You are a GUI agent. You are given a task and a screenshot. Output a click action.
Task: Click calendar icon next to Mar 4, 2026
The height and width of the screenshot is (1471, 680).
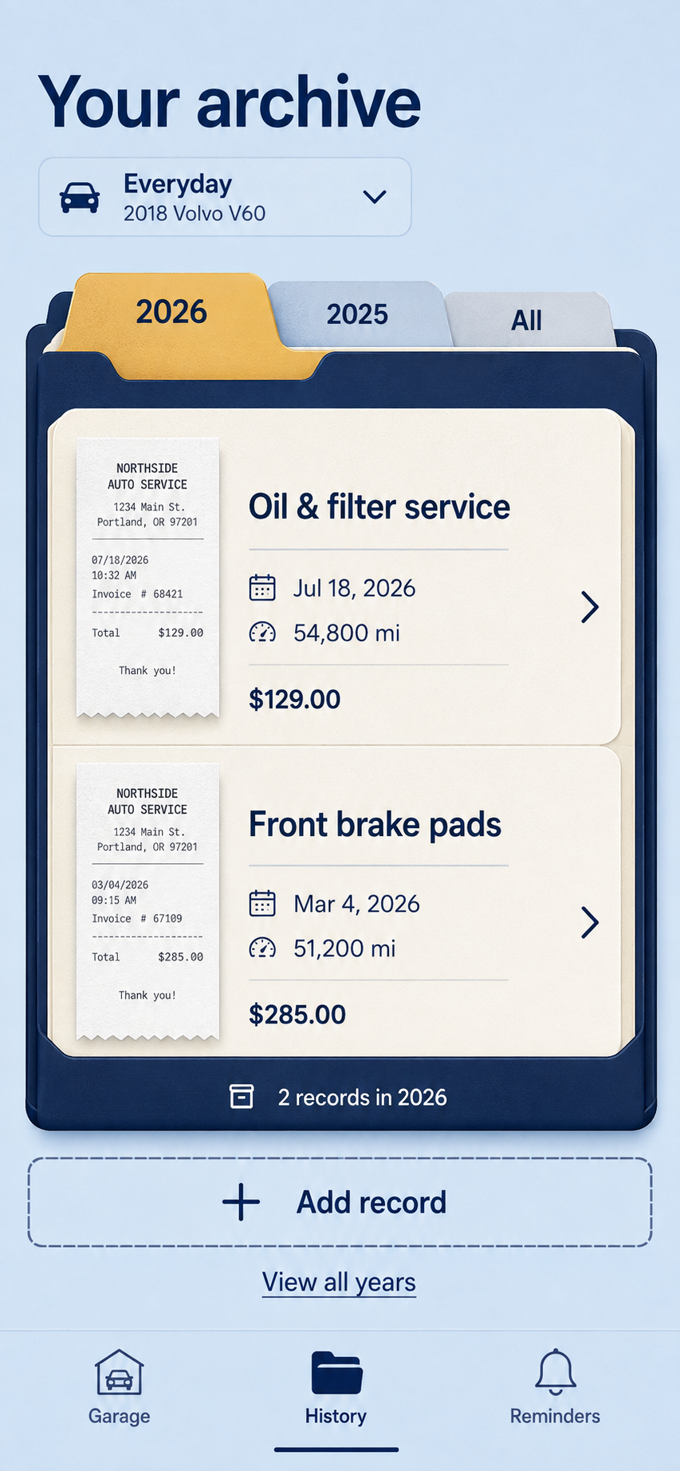pos(262,904)
